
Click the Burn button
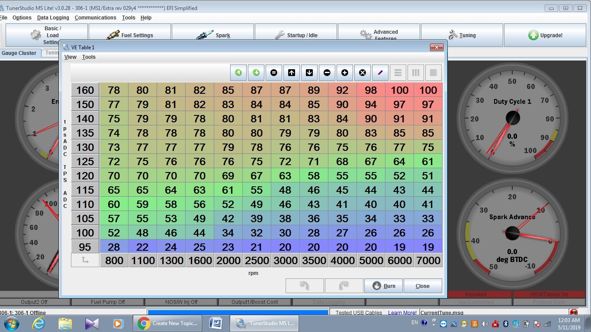pos(383,286)
